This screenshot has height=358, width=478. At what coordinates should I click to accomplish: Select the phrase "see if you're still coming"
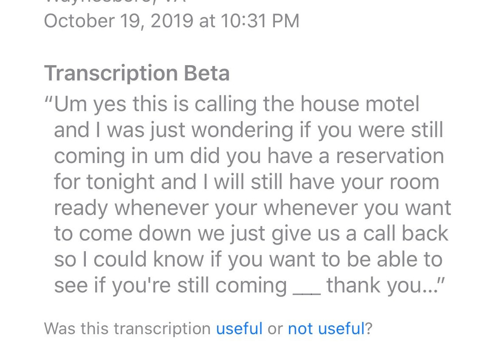tap(170, 286)
